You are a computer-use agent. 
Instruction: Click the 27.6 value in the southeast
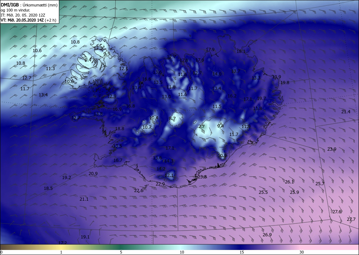337,211
